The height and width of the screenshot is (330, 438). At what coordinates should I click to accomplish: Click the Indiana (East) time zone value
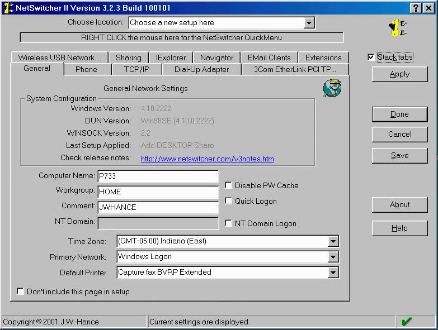[x=162, y=241]
